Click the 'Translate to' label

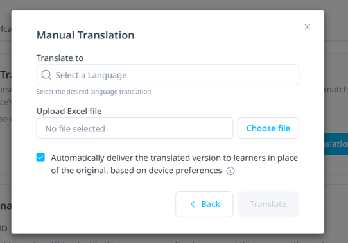60,58
